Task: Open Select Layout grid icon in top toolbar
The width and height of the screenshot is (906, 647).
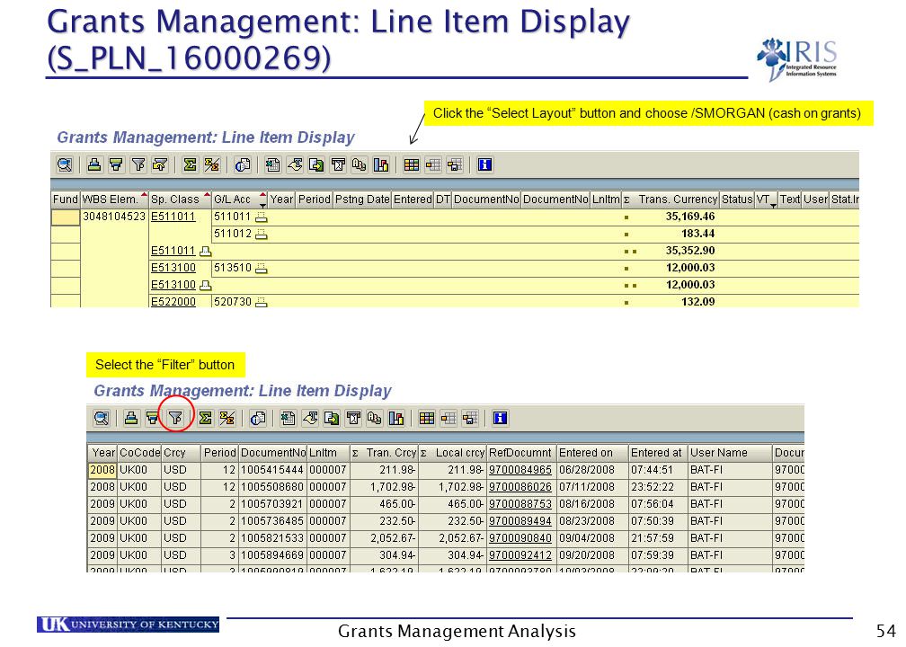Action: coord(411,164)
